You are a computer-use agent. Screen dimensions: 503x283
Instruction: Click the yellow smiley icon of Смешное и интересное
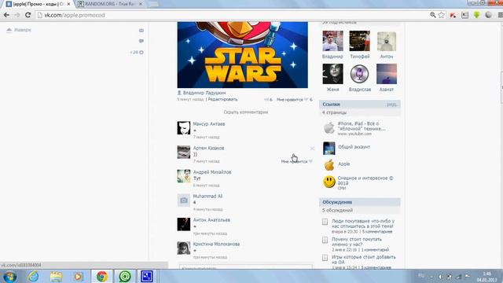(x=329, y=182)
